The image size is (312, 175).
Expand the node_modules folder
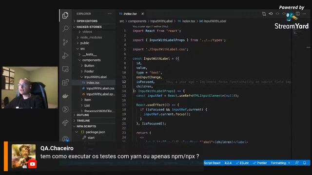click(94, 37)
